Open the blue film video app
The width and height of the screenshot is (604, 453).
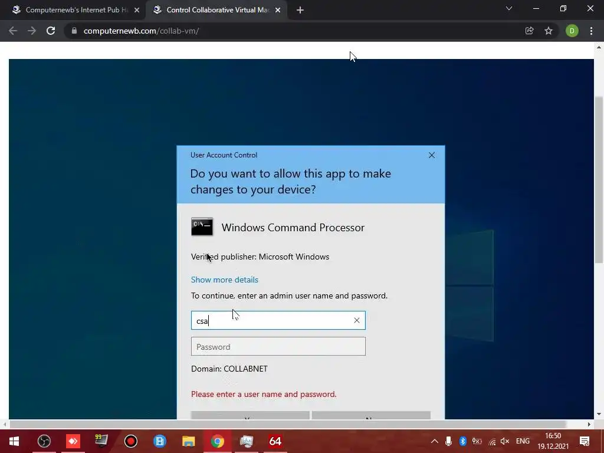159,441
